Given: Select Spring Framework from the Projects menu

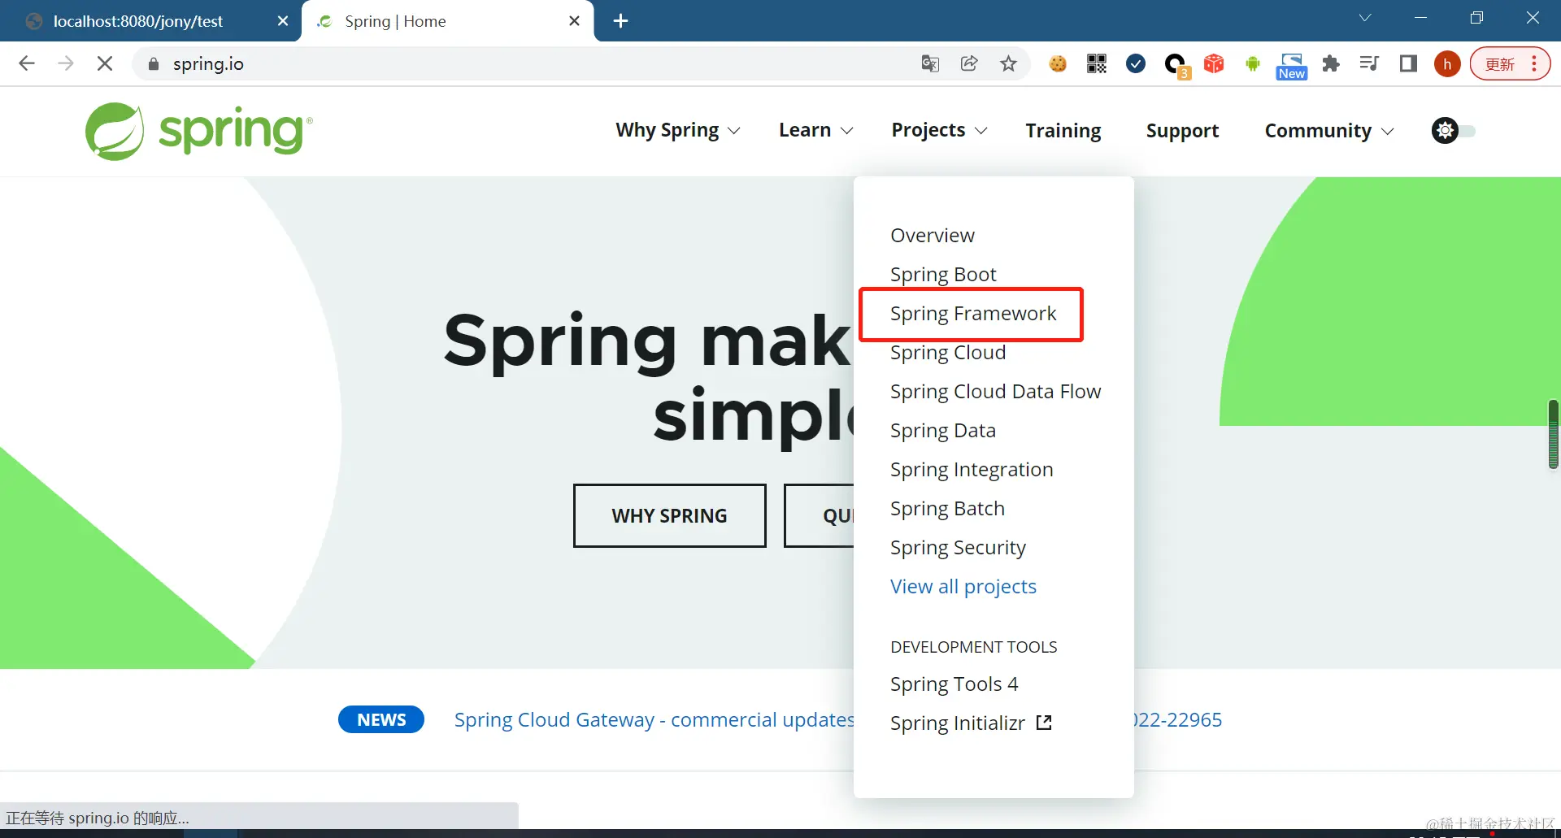Looking at the screenshot, I should pyautogui.click(x=973, y=314).
